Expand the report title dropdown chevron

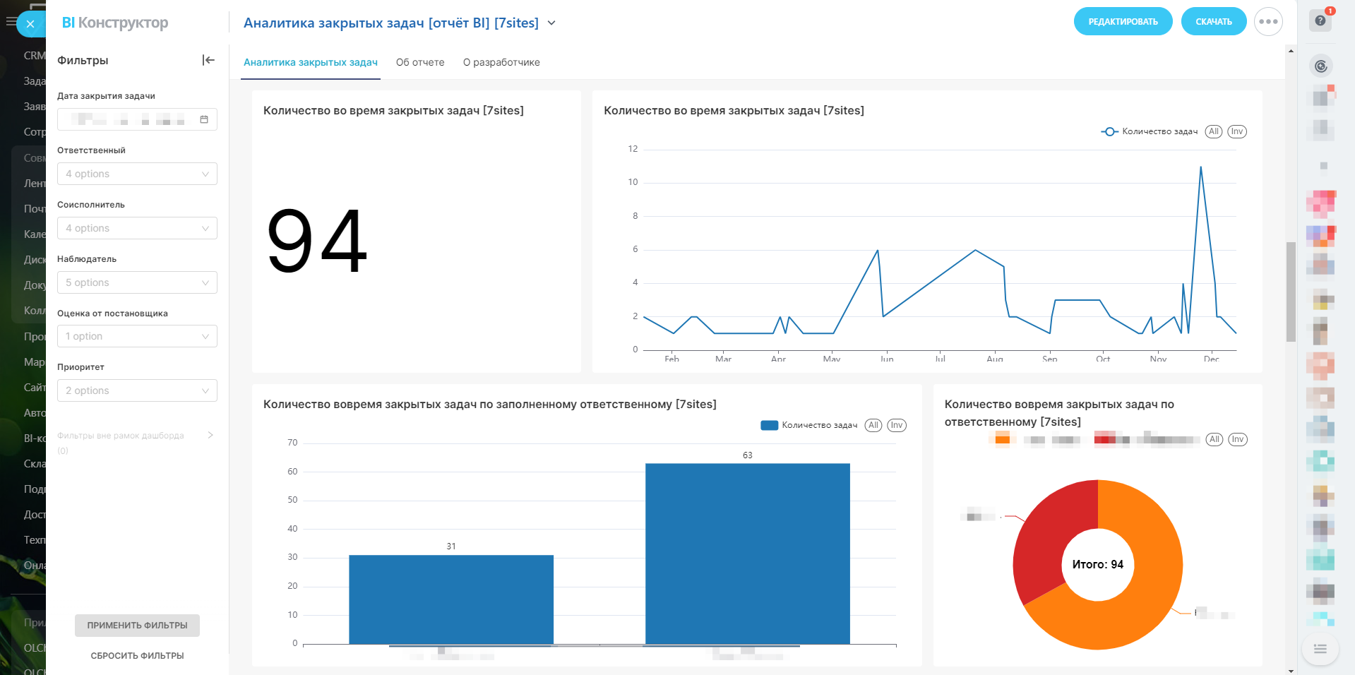pos(551,23)
